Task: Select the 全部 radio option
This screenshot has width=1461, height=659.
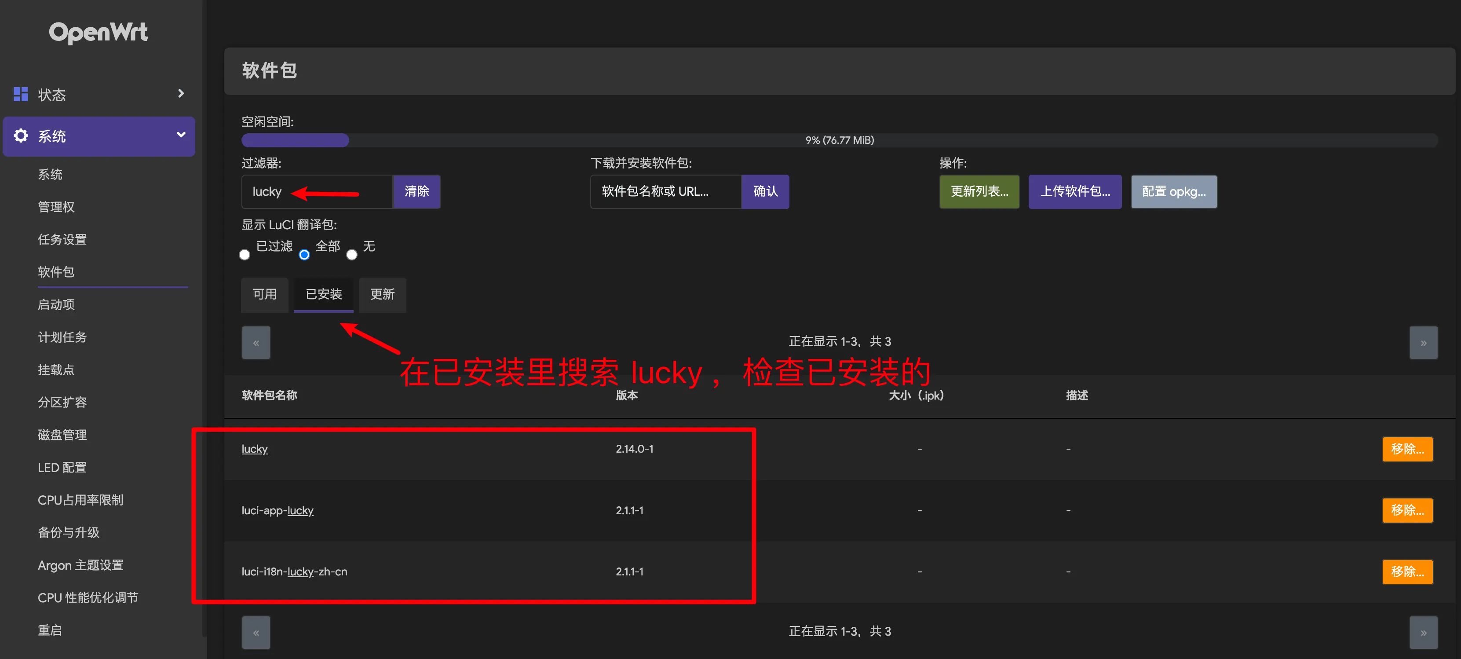Action: [305, 255]
